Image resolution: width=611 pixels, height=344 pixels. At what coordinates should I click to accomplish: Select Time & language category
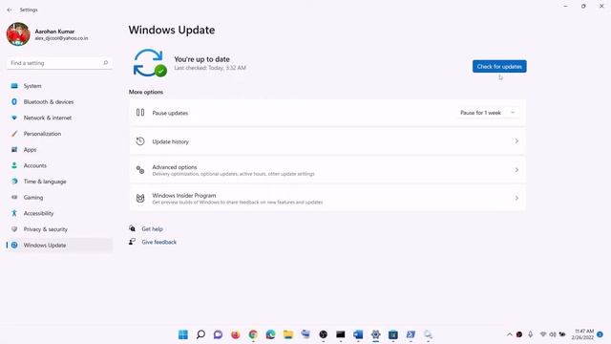[x=59, y=182]
